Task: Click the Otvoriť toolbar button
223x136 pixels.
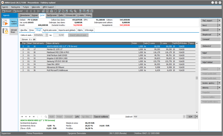Action: click(x=7, y=11)
